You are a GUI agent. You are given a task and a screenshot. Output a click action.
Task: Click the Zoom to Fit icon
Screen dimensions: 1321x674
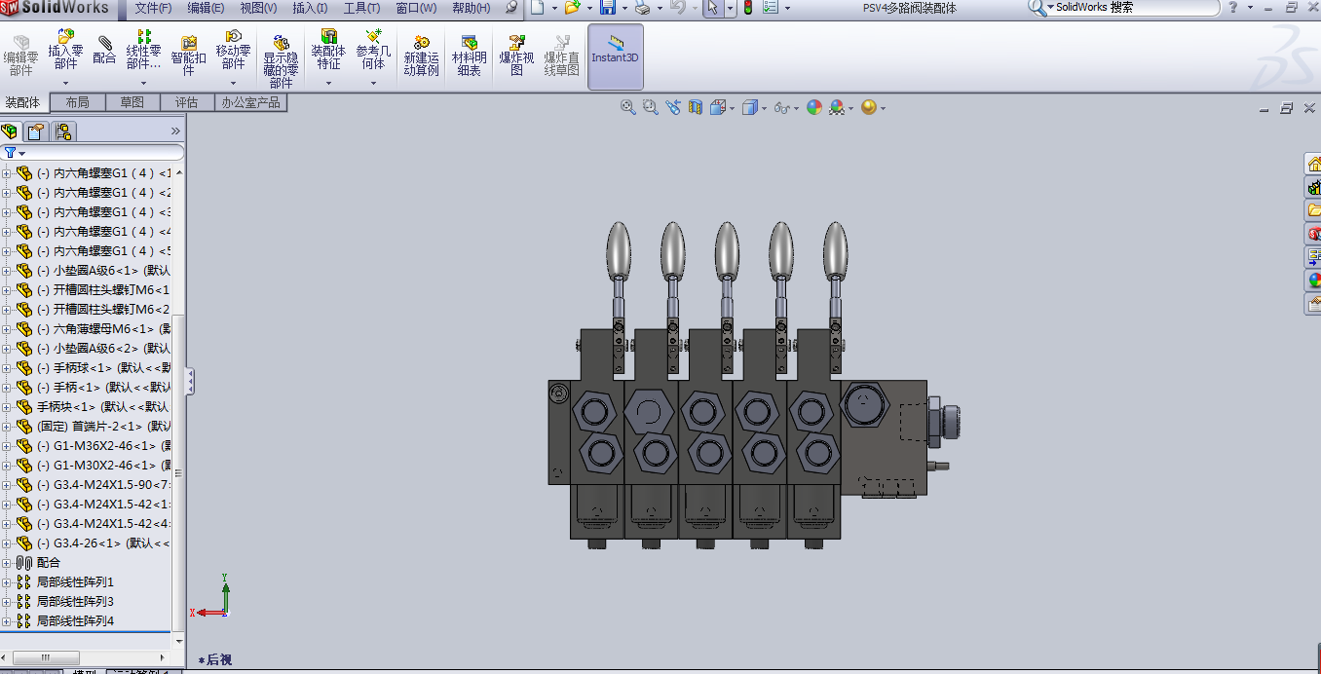point(628,107)
